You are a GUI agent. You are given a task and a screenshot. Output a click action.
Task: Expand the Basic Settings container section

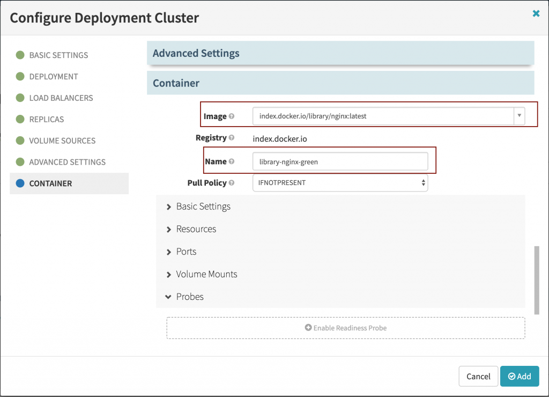[x=203, y=207]
